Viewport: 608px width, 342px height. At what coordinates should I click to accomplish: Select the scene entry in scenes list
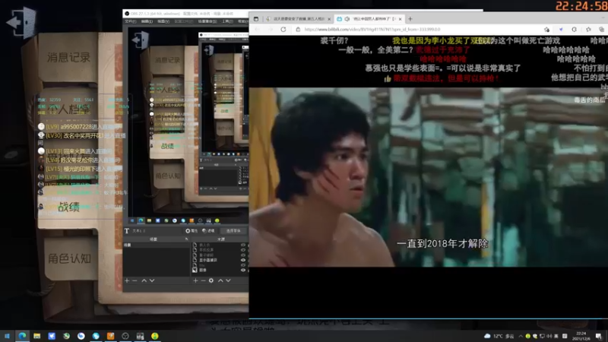click(157, 245)
